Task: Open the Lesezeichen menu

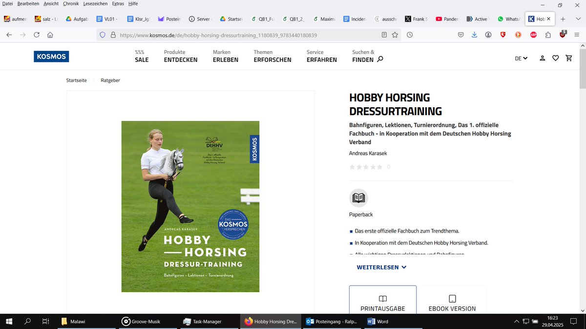Action: [95, 3]
